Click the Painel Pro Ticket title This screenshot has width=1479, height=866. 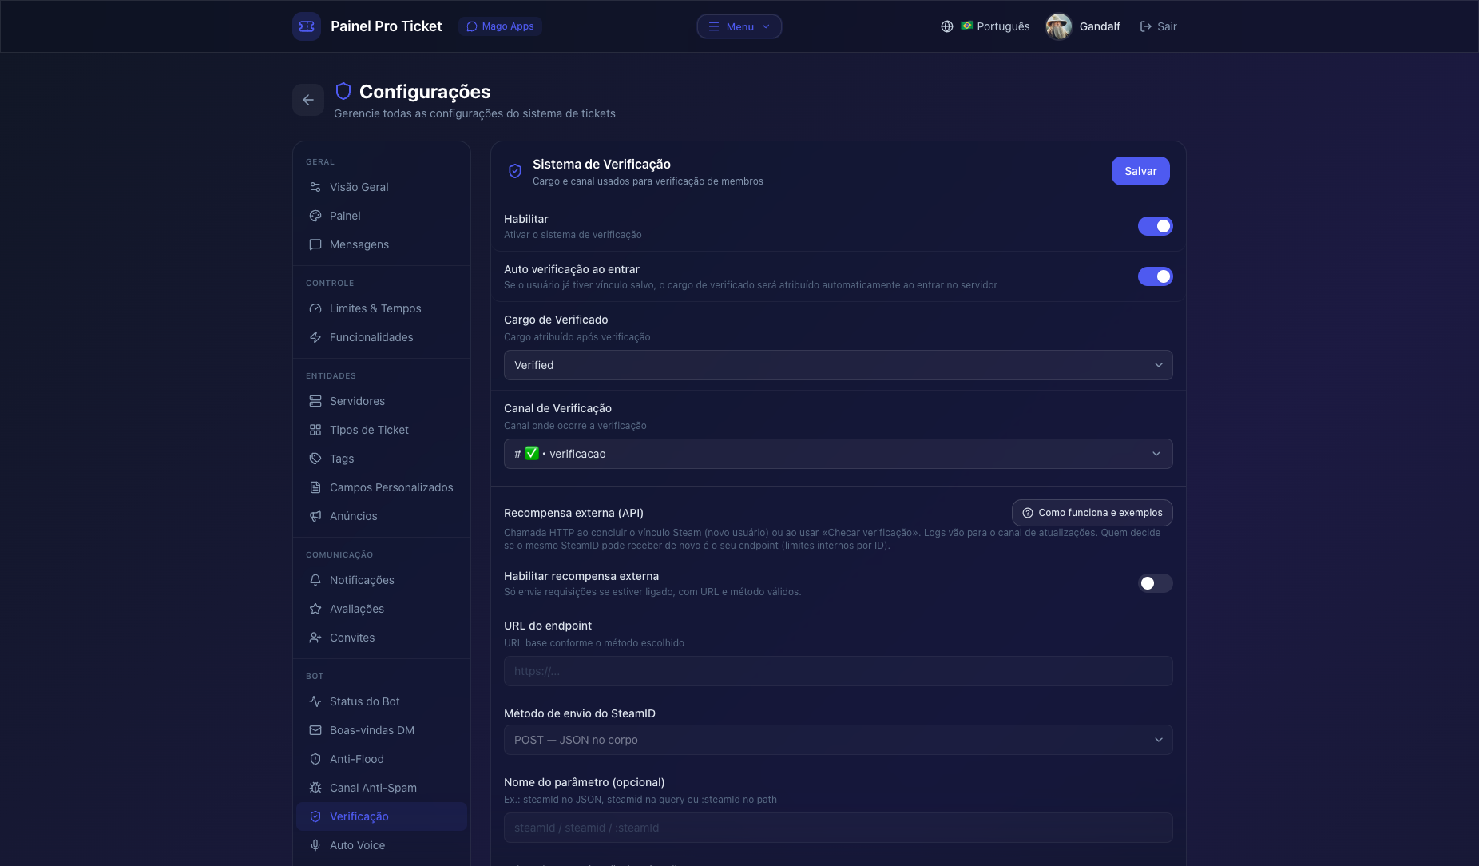point(387,26)
